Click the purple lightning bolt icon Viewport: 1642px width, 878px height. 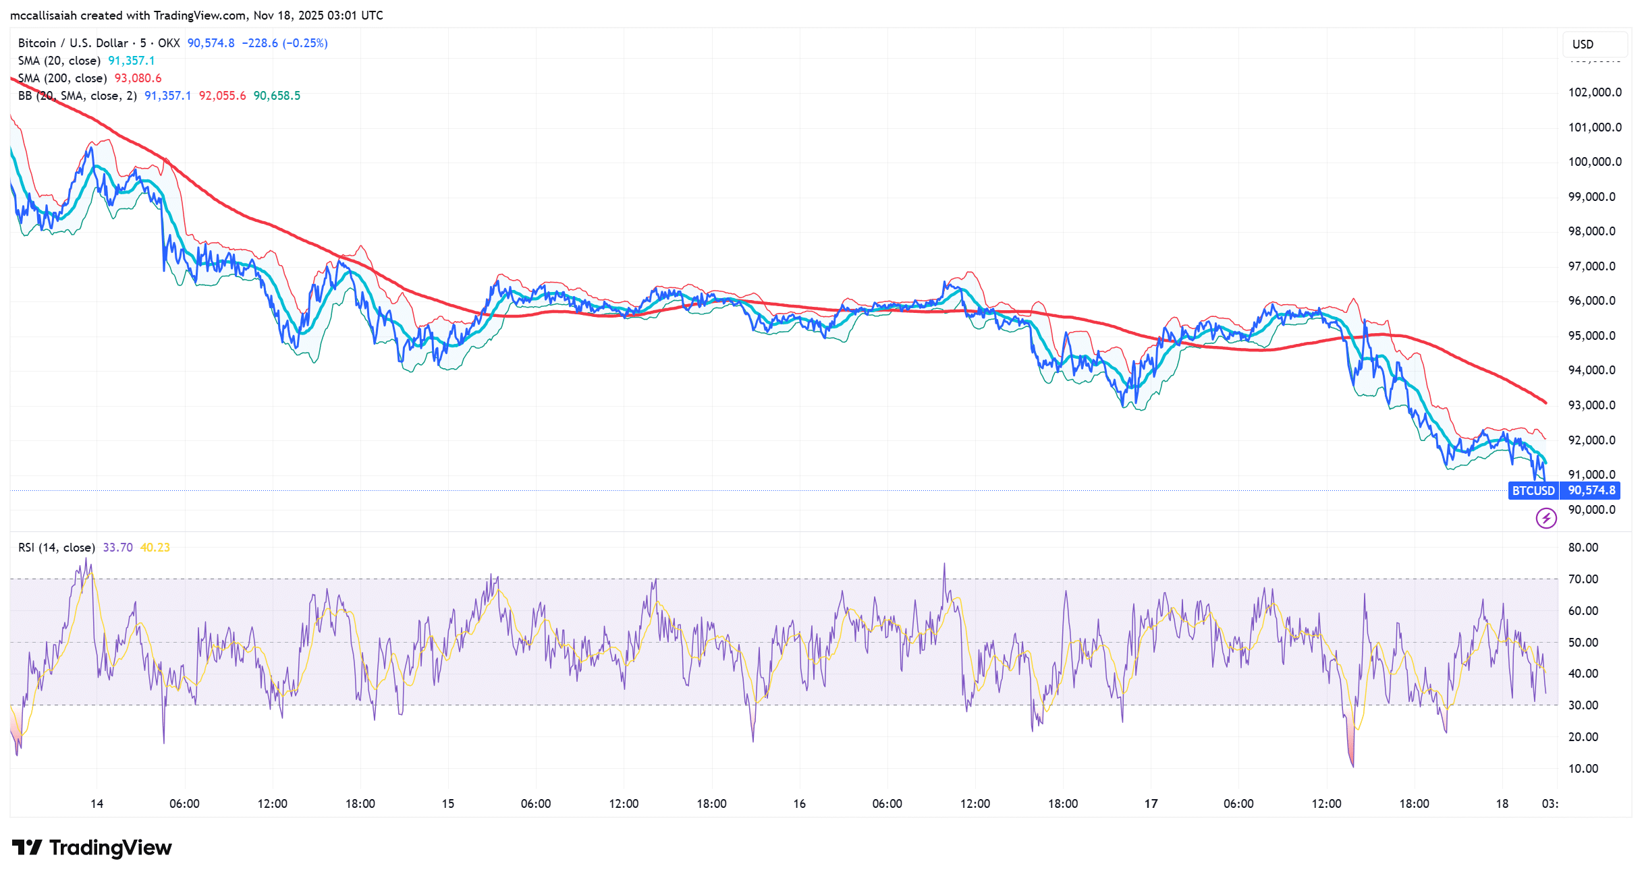click(x=1545, y=518)
